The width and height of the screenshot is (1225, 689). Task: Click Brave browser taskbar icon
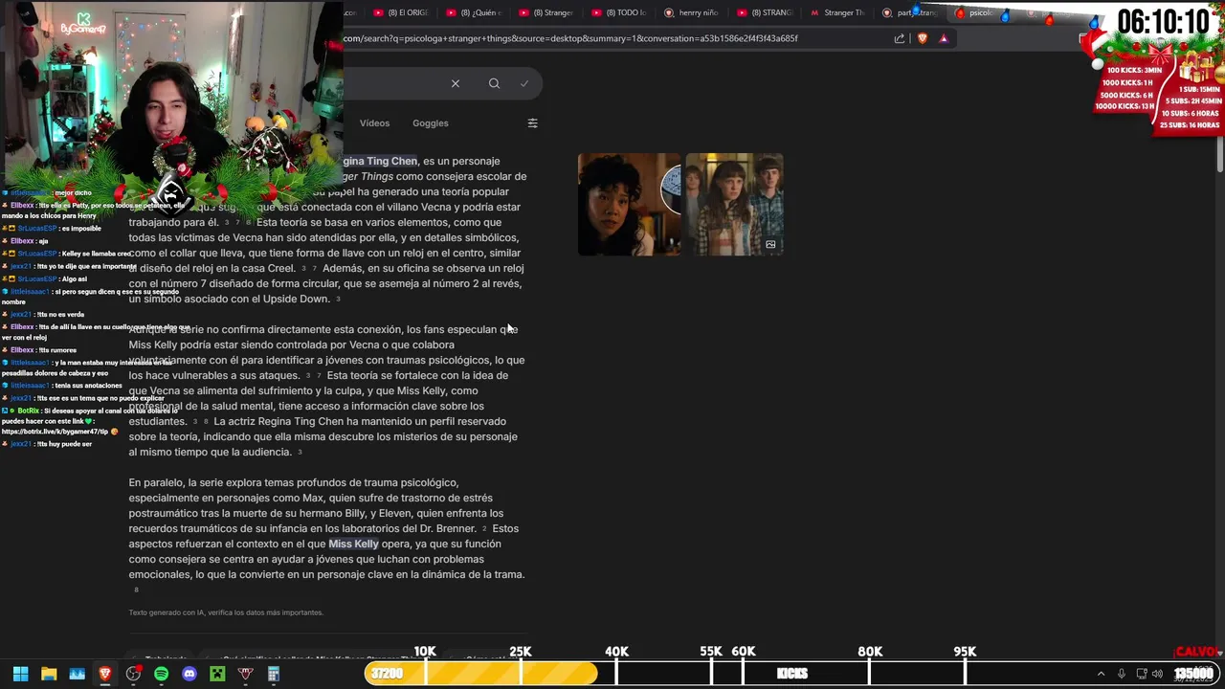pos(105,674)
